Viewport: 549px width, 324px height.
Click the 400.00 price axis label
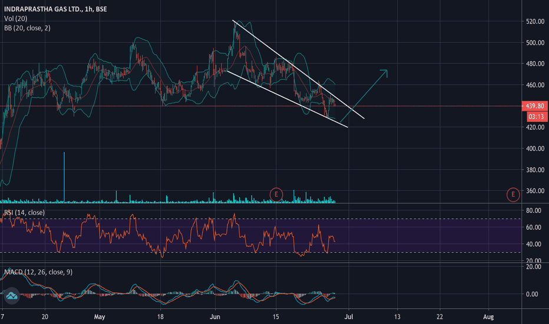(x=535, y=148)
